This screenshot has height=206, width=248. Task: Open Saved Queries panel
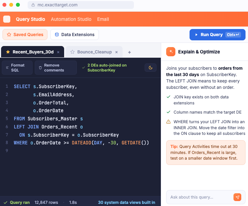(25, 34)
